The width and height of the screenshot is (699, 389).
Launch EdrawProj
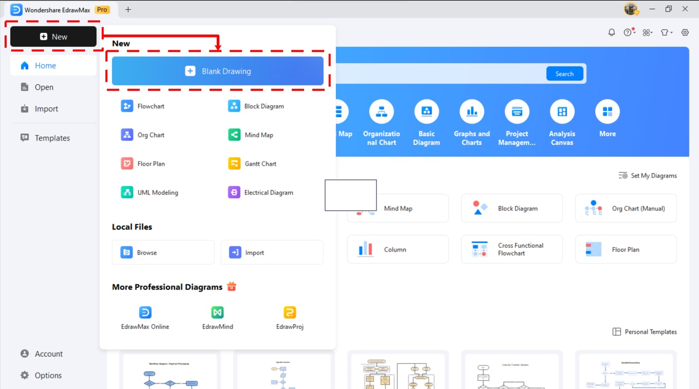290,318
